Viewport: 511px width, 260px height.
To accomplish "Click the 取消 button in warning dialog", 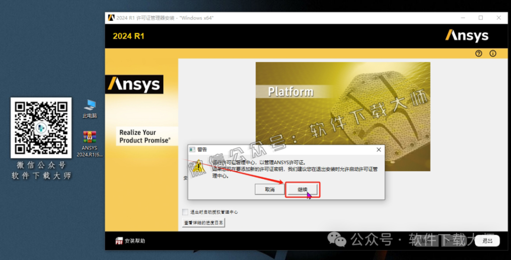I will coord(270,190).
